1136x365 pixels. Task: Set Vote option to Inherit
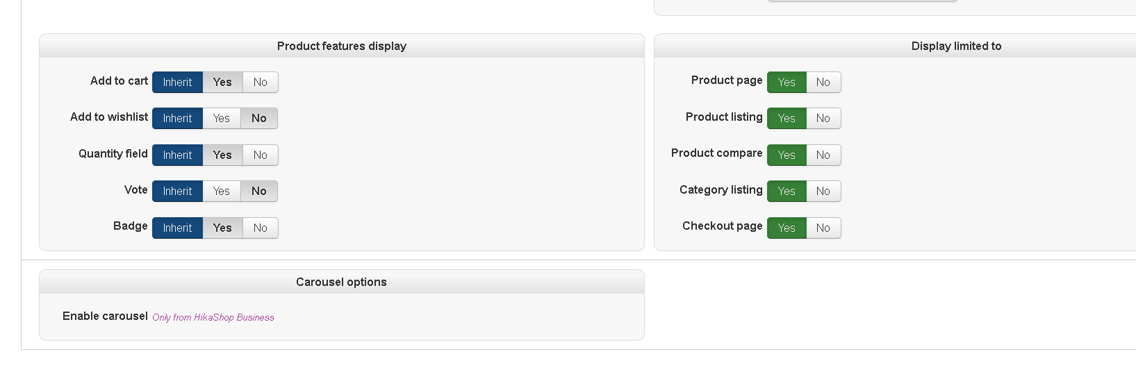click(177, 191)
